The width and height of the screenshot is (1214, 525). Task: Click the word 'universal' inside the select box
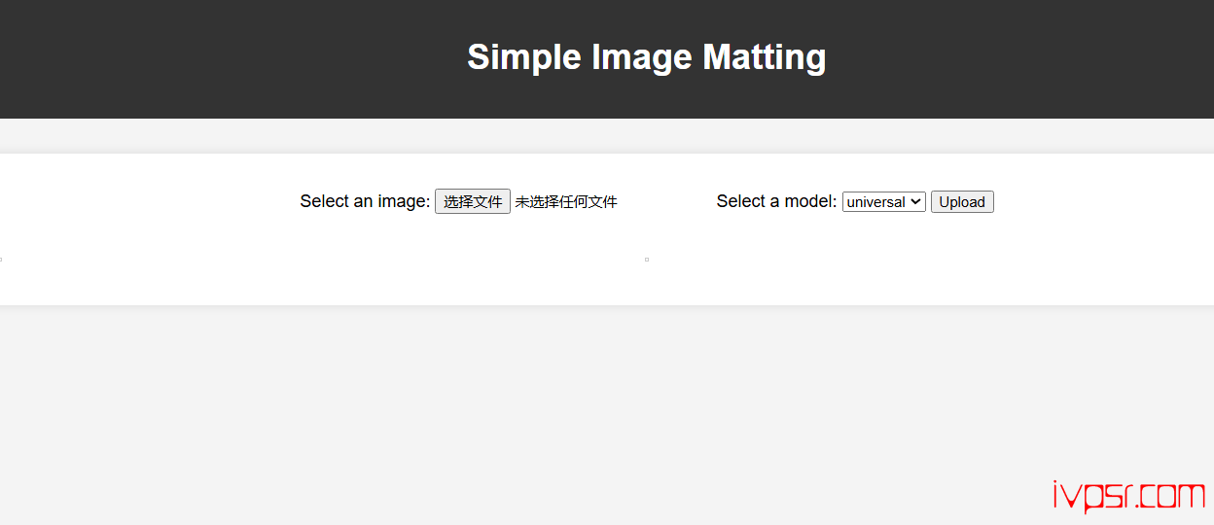click(875, 202)
